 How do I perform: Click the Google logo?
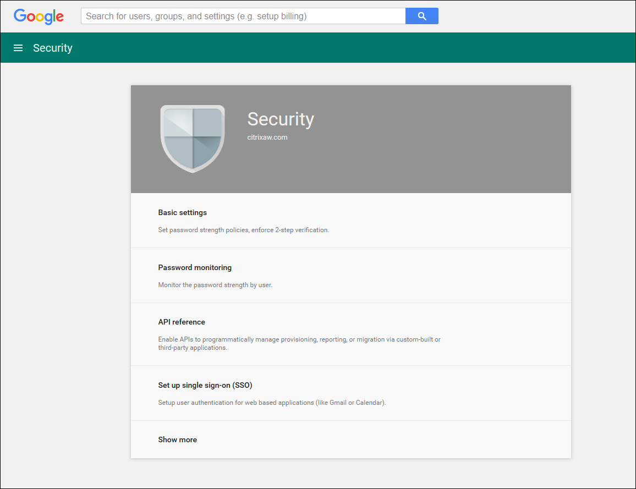39,17
